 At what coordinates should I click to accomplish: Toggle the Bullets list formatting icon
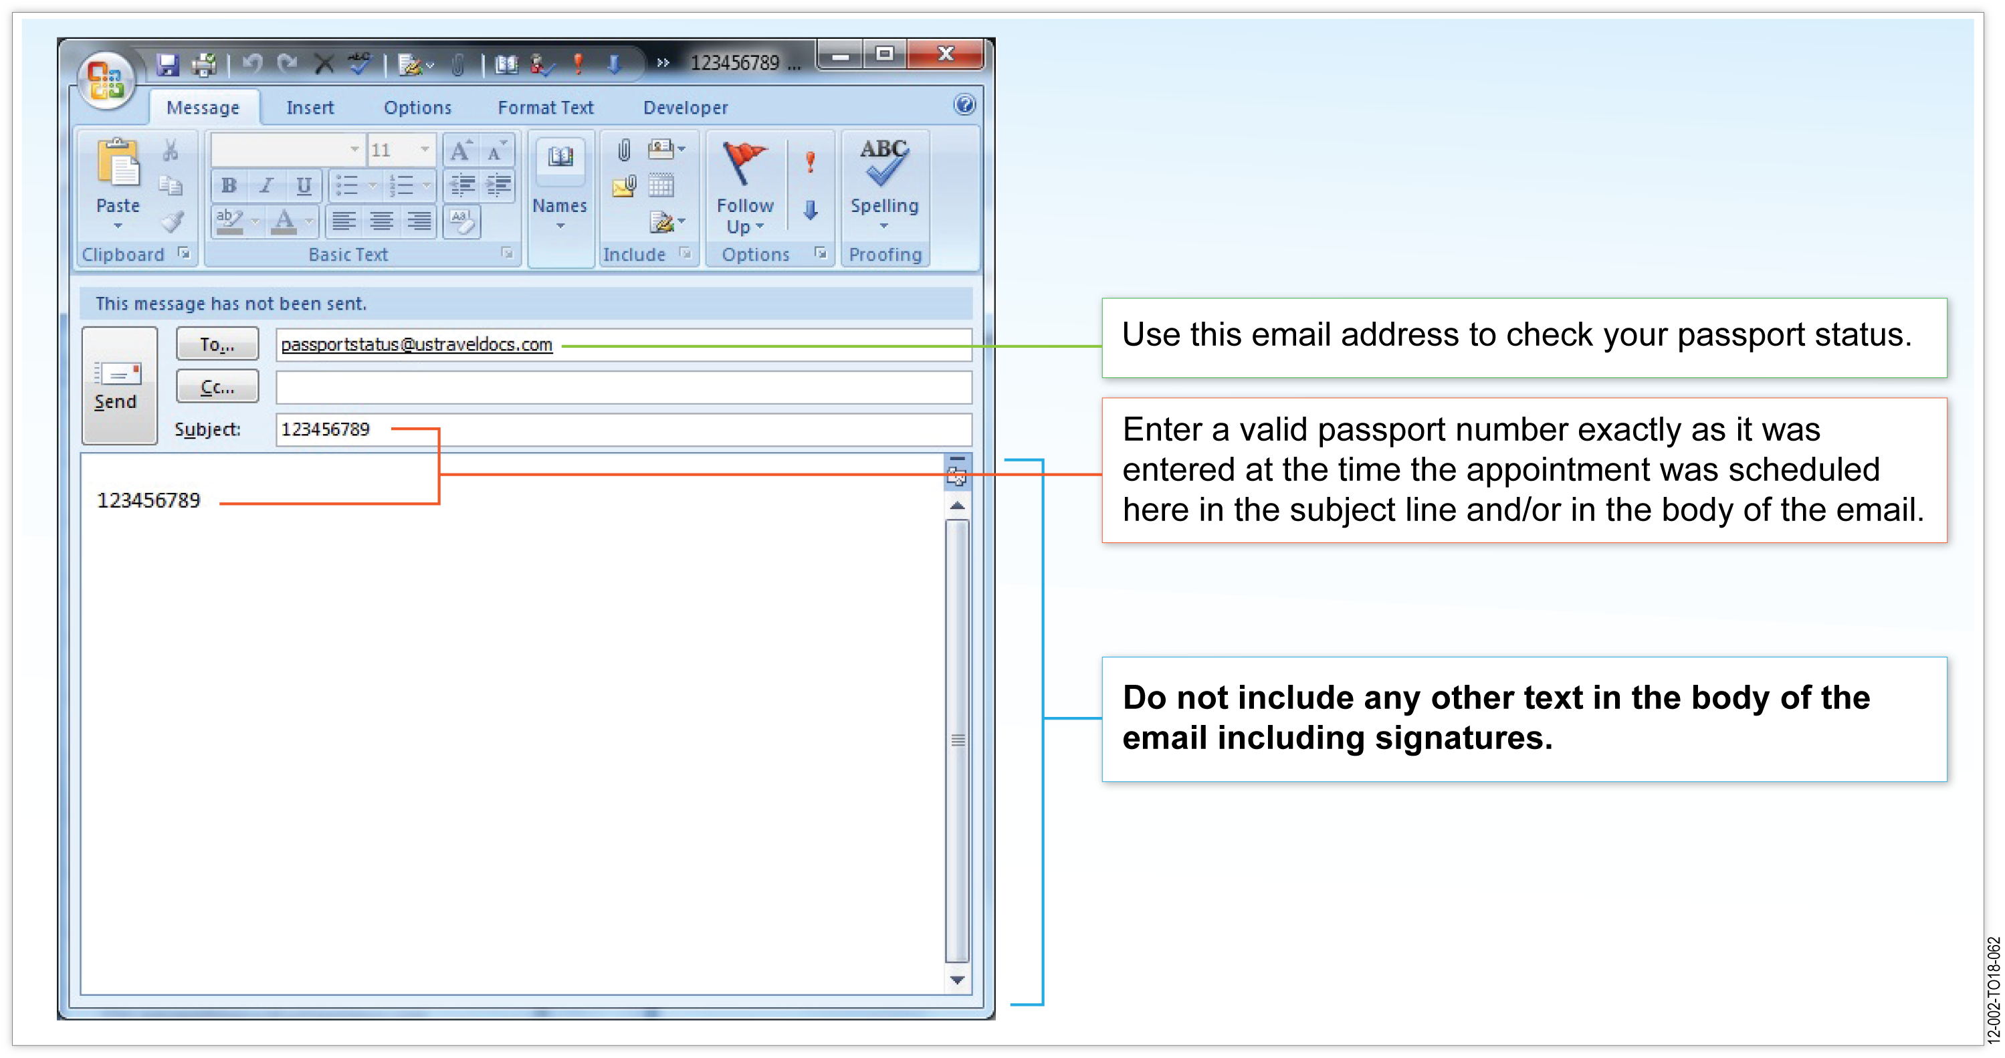pos(347,187)
